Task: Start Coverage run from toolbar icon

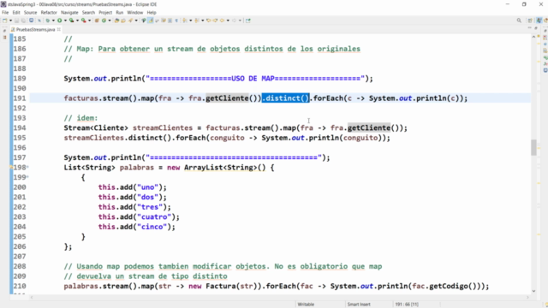Action: (x=71, y=21)
